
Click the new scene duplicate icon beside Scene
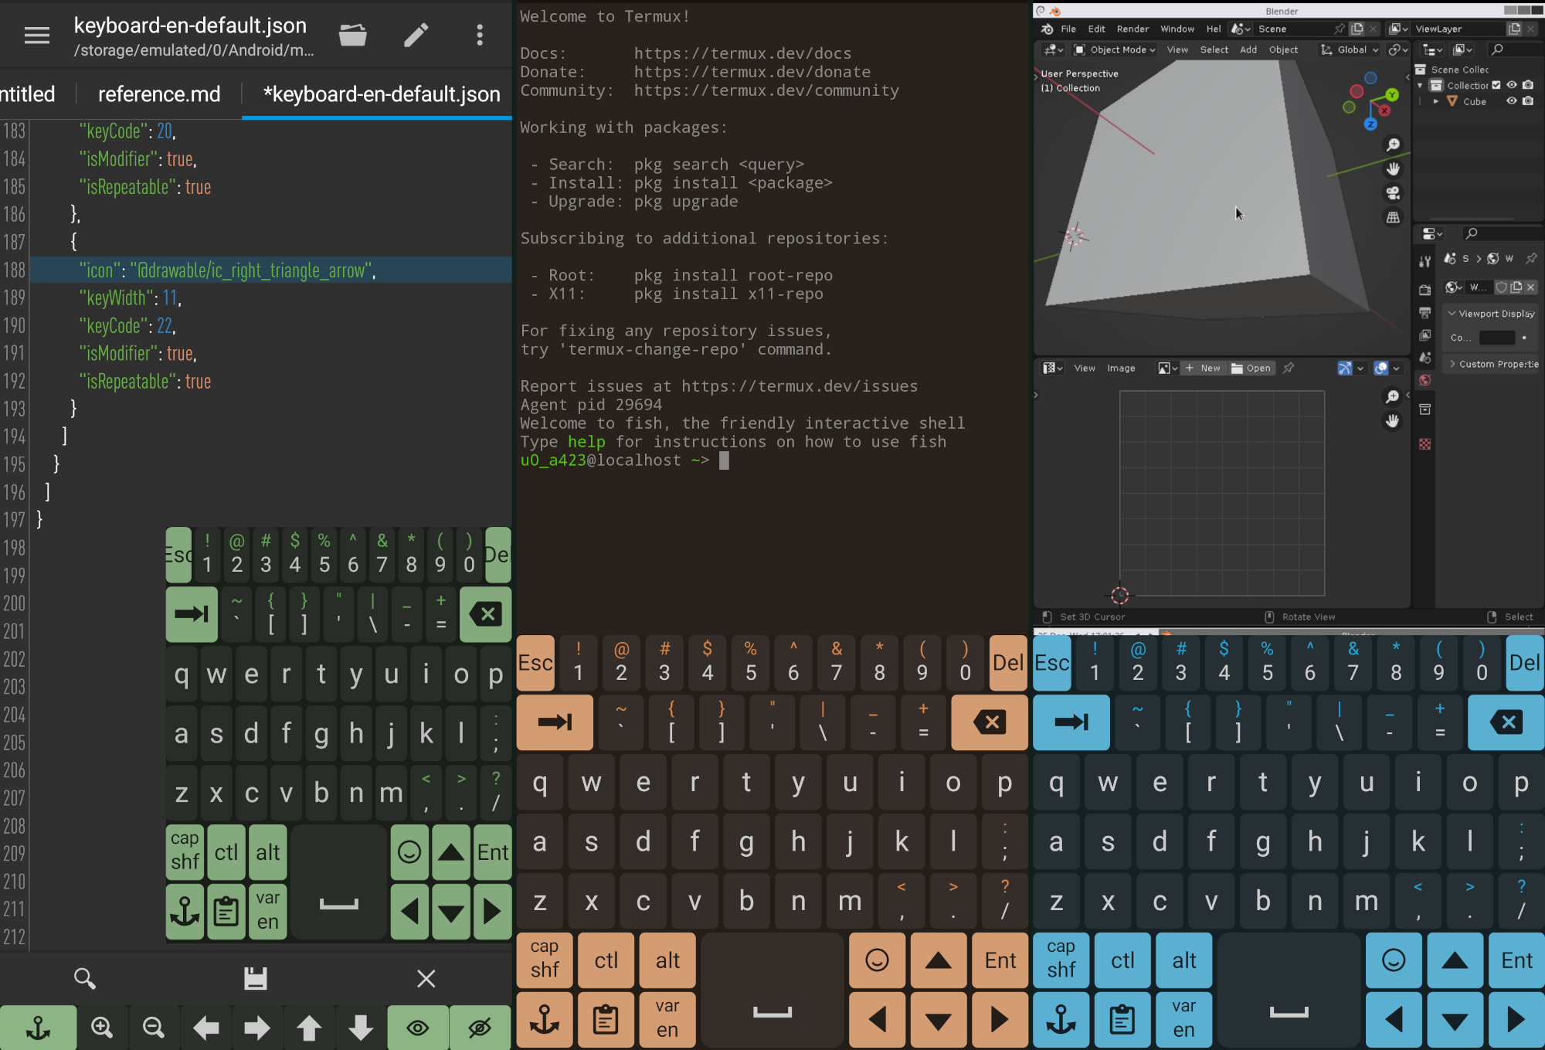1357,29
